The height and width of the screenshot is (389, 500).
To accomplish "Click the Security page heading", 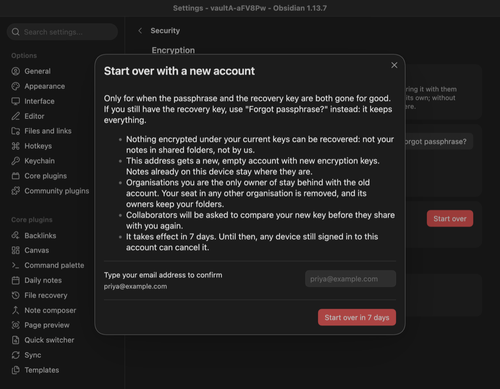I will [x=165, y=31].
